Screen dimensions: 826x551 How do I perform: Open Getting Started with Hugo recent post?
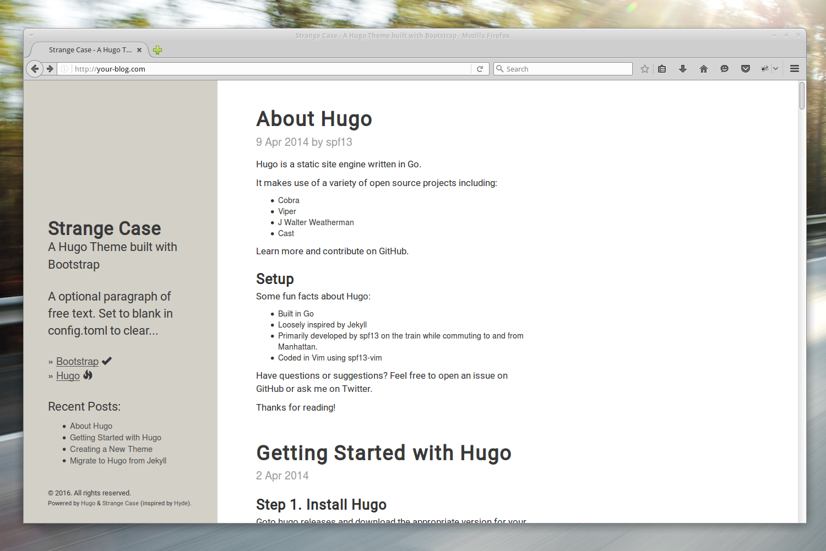pyautogui.click(x=116, y=438)
